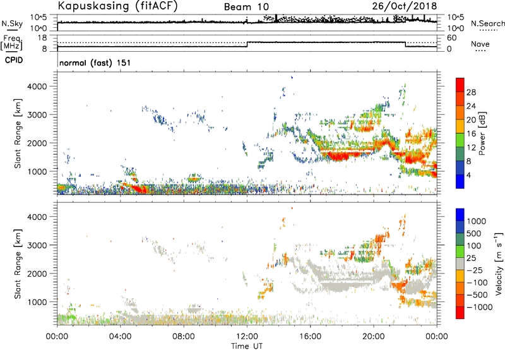Click the velocity colorbar value '-1000'

(x=479, y=307)
